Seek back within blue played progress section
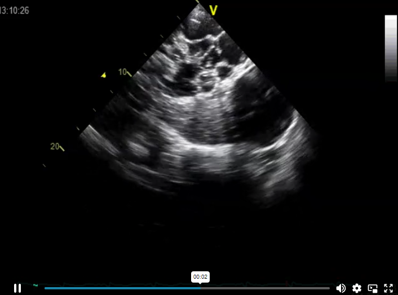This screenshot has height=295, width=398. point(122,288)
